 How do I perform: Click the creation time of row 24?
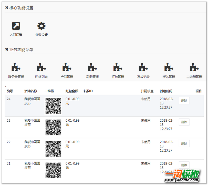pyautogui.click(x=167, y=103)
